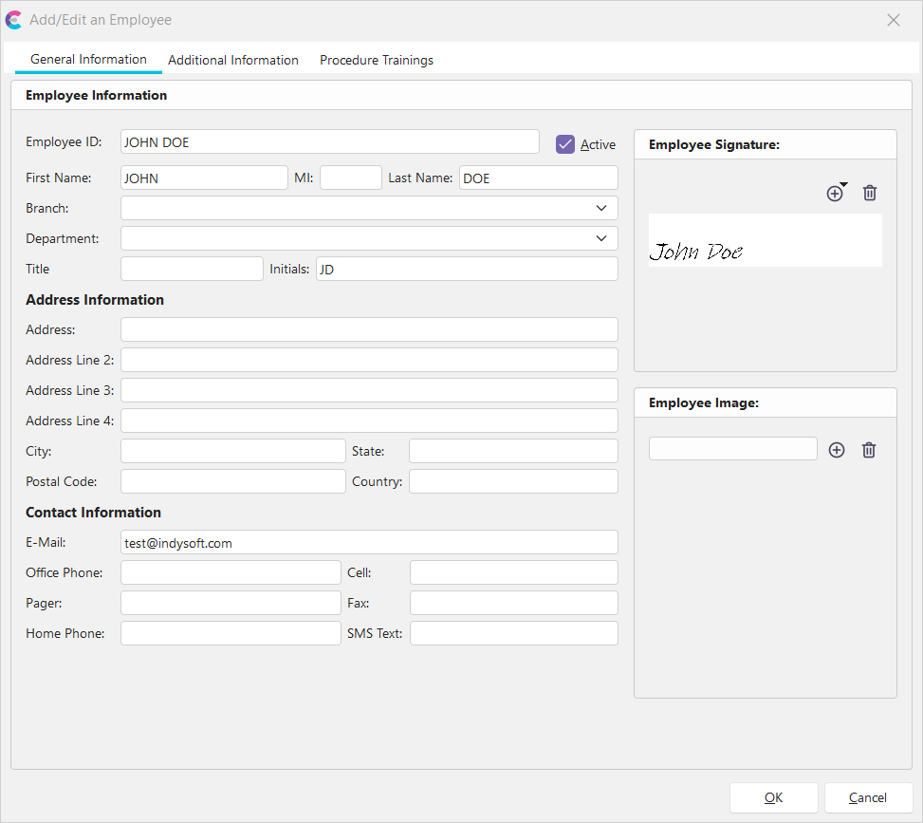923x823 pixels.
Task: Select the Postal Code input box
Action: (x=232, y=481)
